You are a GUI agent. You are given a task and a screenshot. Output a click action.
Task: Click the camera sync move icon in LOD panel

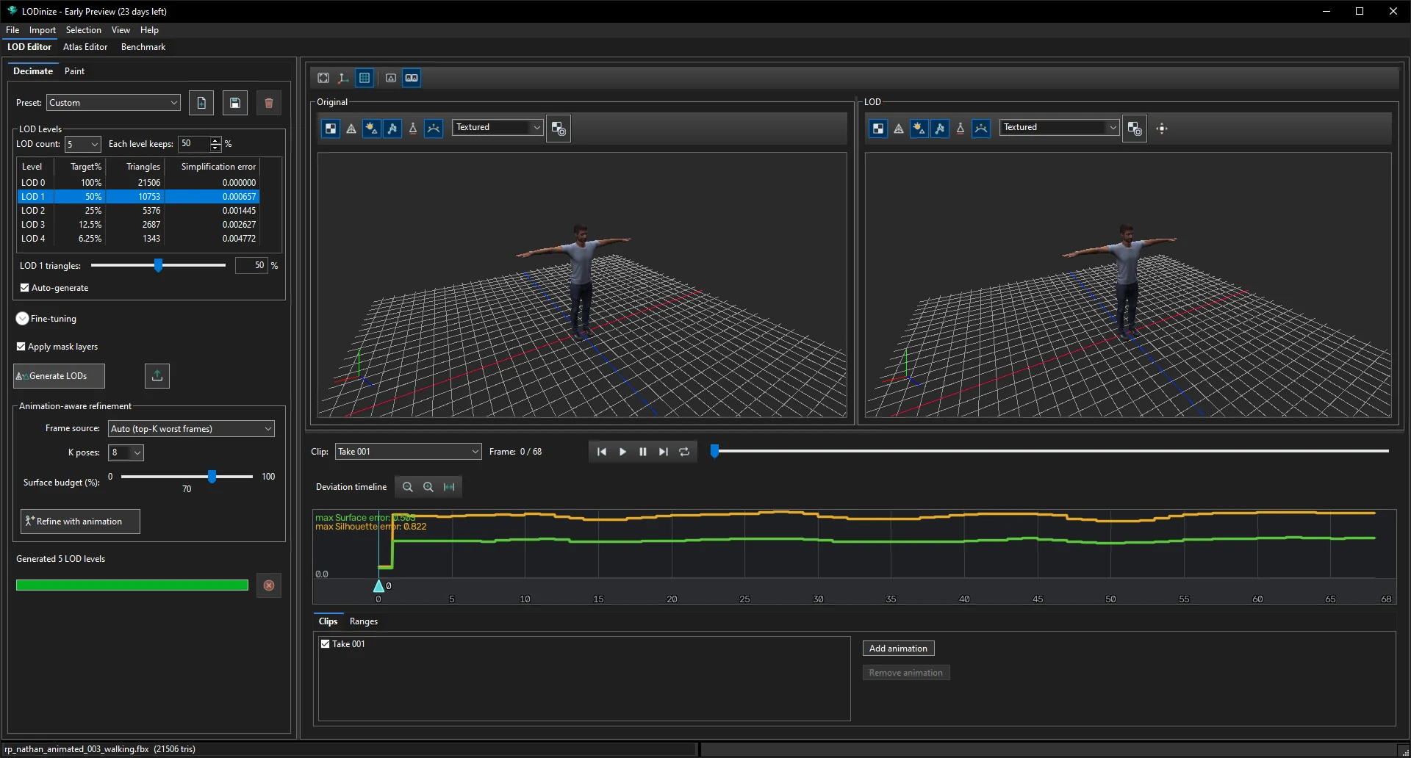click(x=1162, y=129)
